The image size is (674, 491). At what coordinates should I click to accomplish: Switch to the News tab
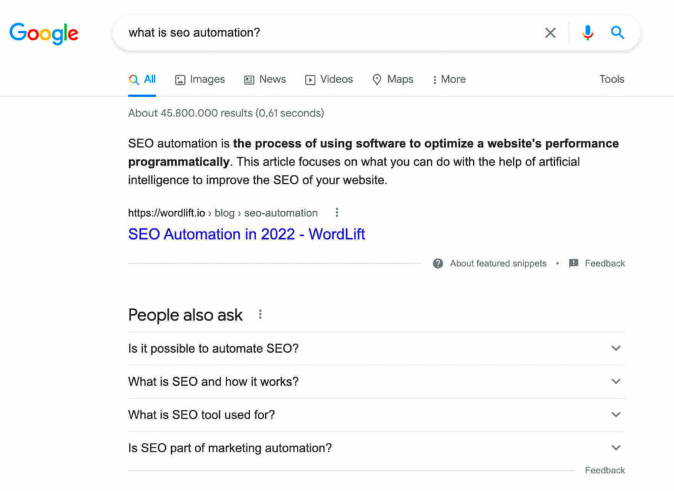[265, 80]
